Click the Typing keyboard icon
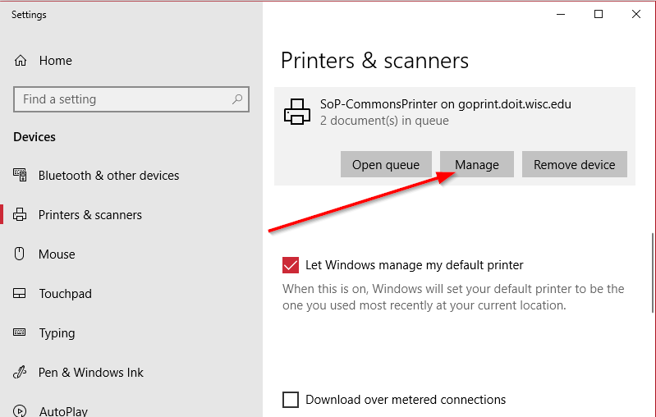The width and height of the screenshot is (656, 417). coord(20,332)
